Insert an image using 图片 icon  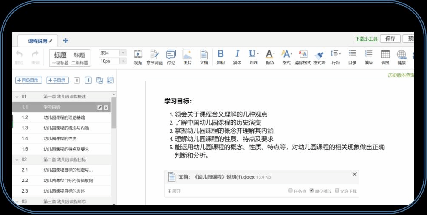pyautogui.click(x=187, y=56)
